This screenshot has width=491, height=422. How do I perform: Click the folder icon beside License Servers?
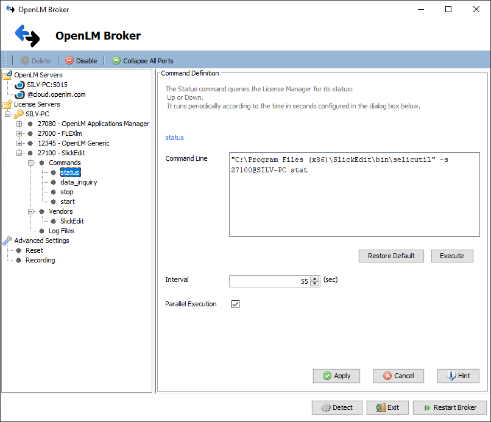7,105
